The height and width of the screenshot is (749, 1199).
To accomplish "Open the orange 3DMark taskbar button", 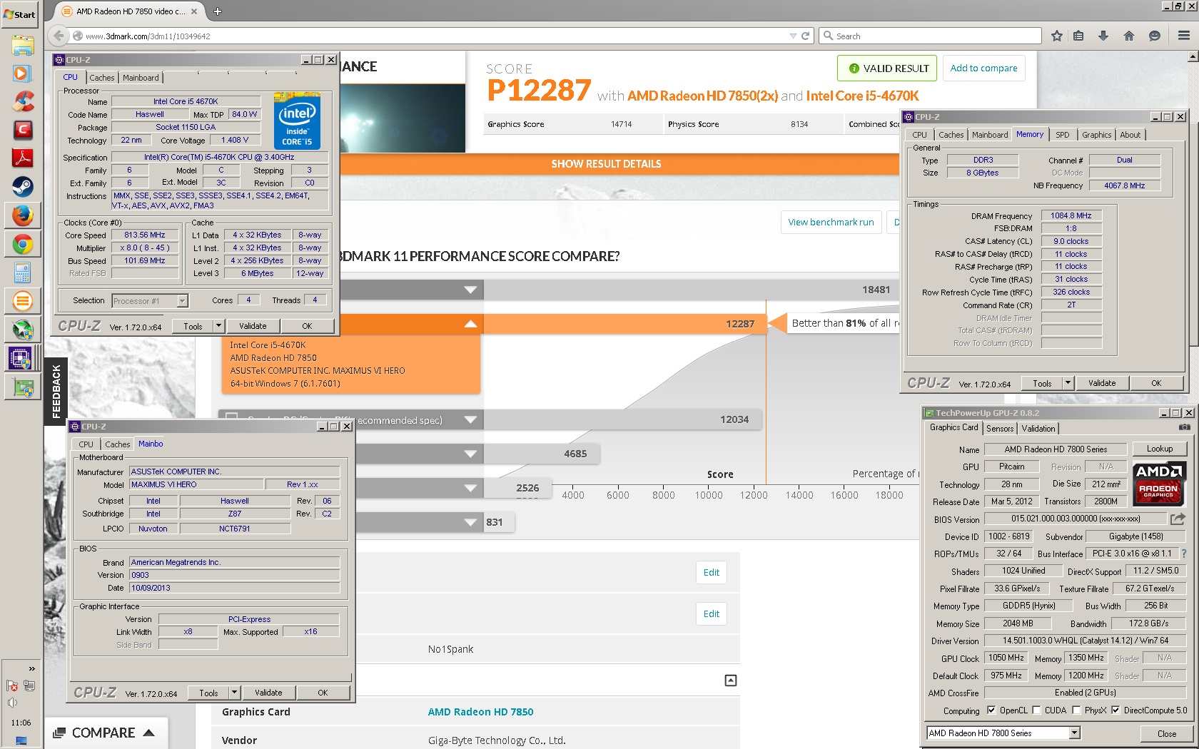I will [x=22, y=301].
